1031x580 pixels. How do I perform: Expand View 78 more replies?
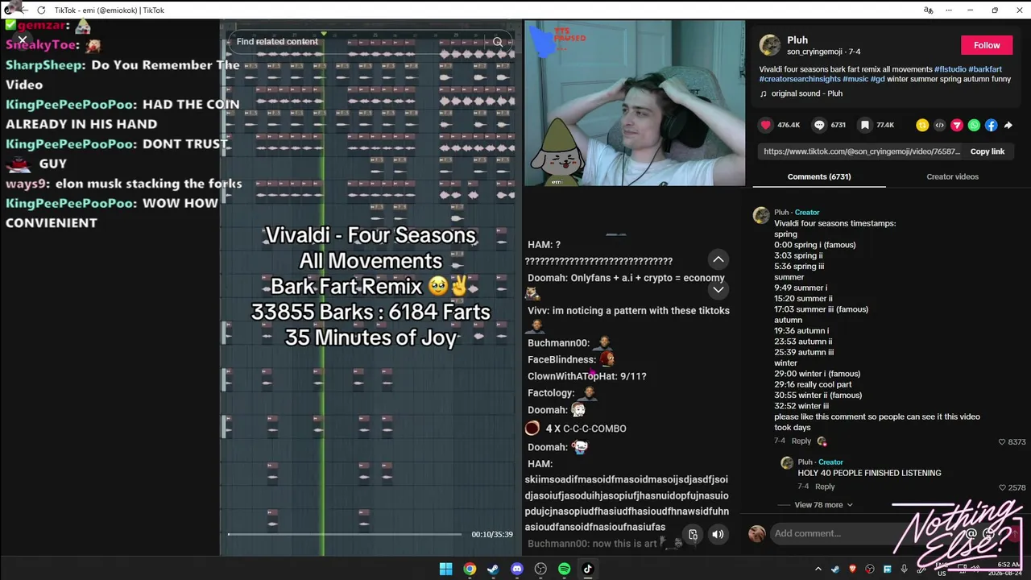pos(823,505)
